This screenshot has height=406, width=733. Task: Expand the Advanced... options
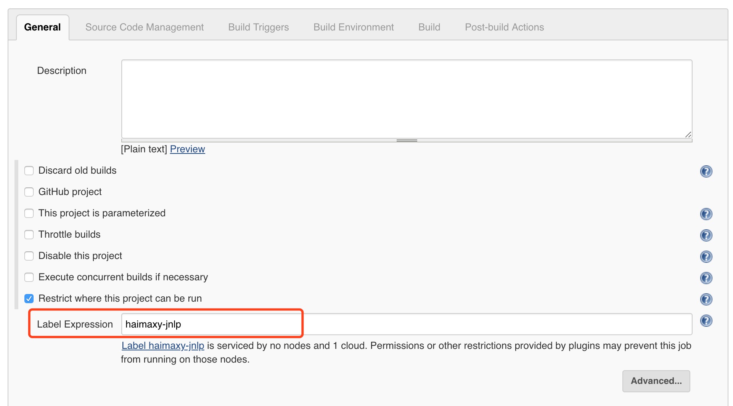[x=656, y=381]
